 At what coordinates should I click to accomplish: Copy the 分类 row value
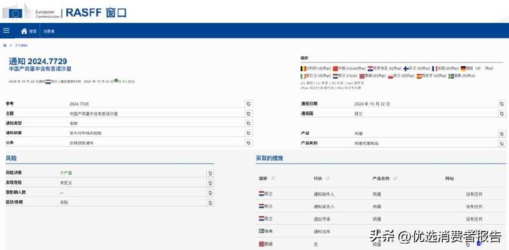click(248, 143)
